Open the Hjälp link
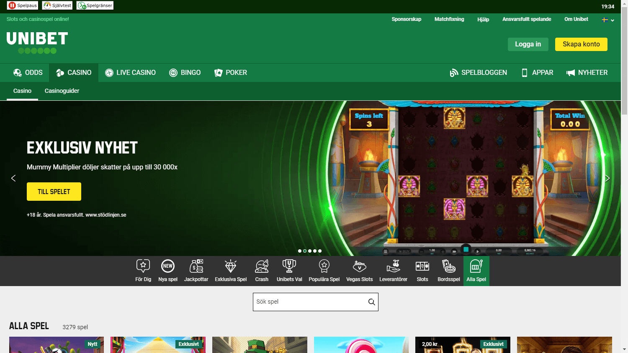This screenshot has width=628, height=353. [x=483, y=20]
